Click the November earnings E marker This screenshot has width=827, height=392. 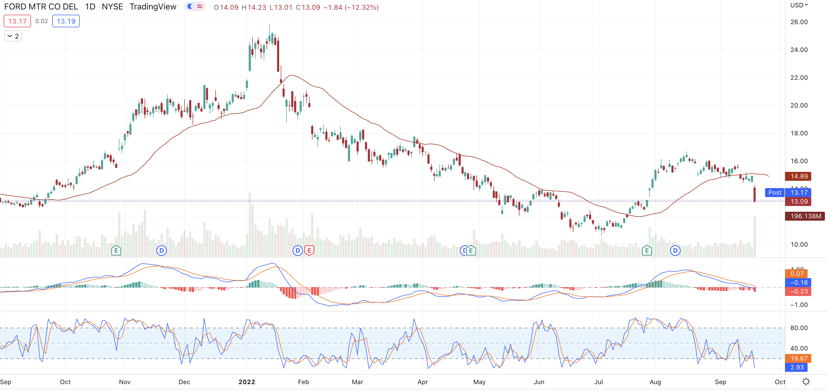(116, 250)
